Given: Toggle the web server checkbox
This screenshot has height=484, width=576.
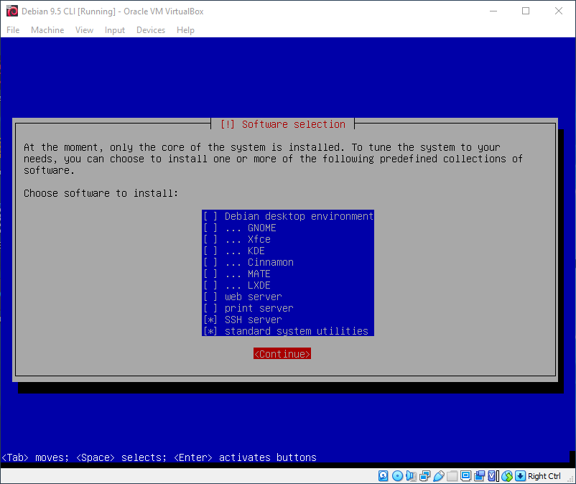Looking at the screenshot, I should tap(210, 297).
